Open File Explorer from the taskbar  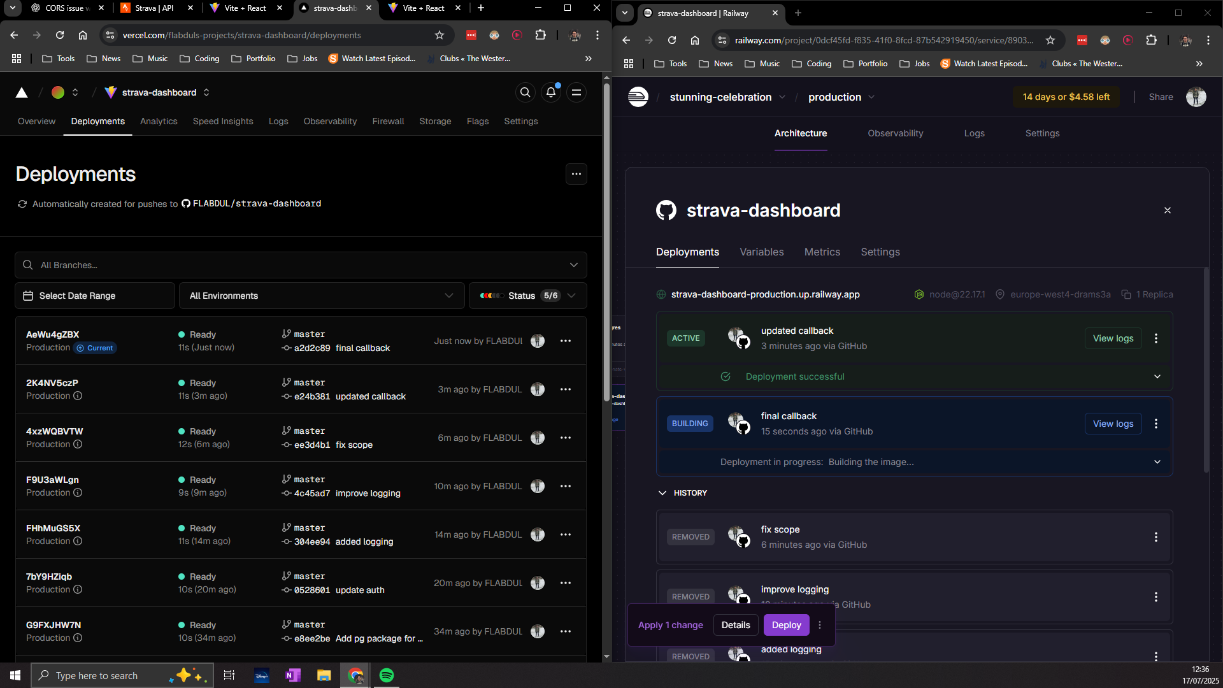pos(324,675)
